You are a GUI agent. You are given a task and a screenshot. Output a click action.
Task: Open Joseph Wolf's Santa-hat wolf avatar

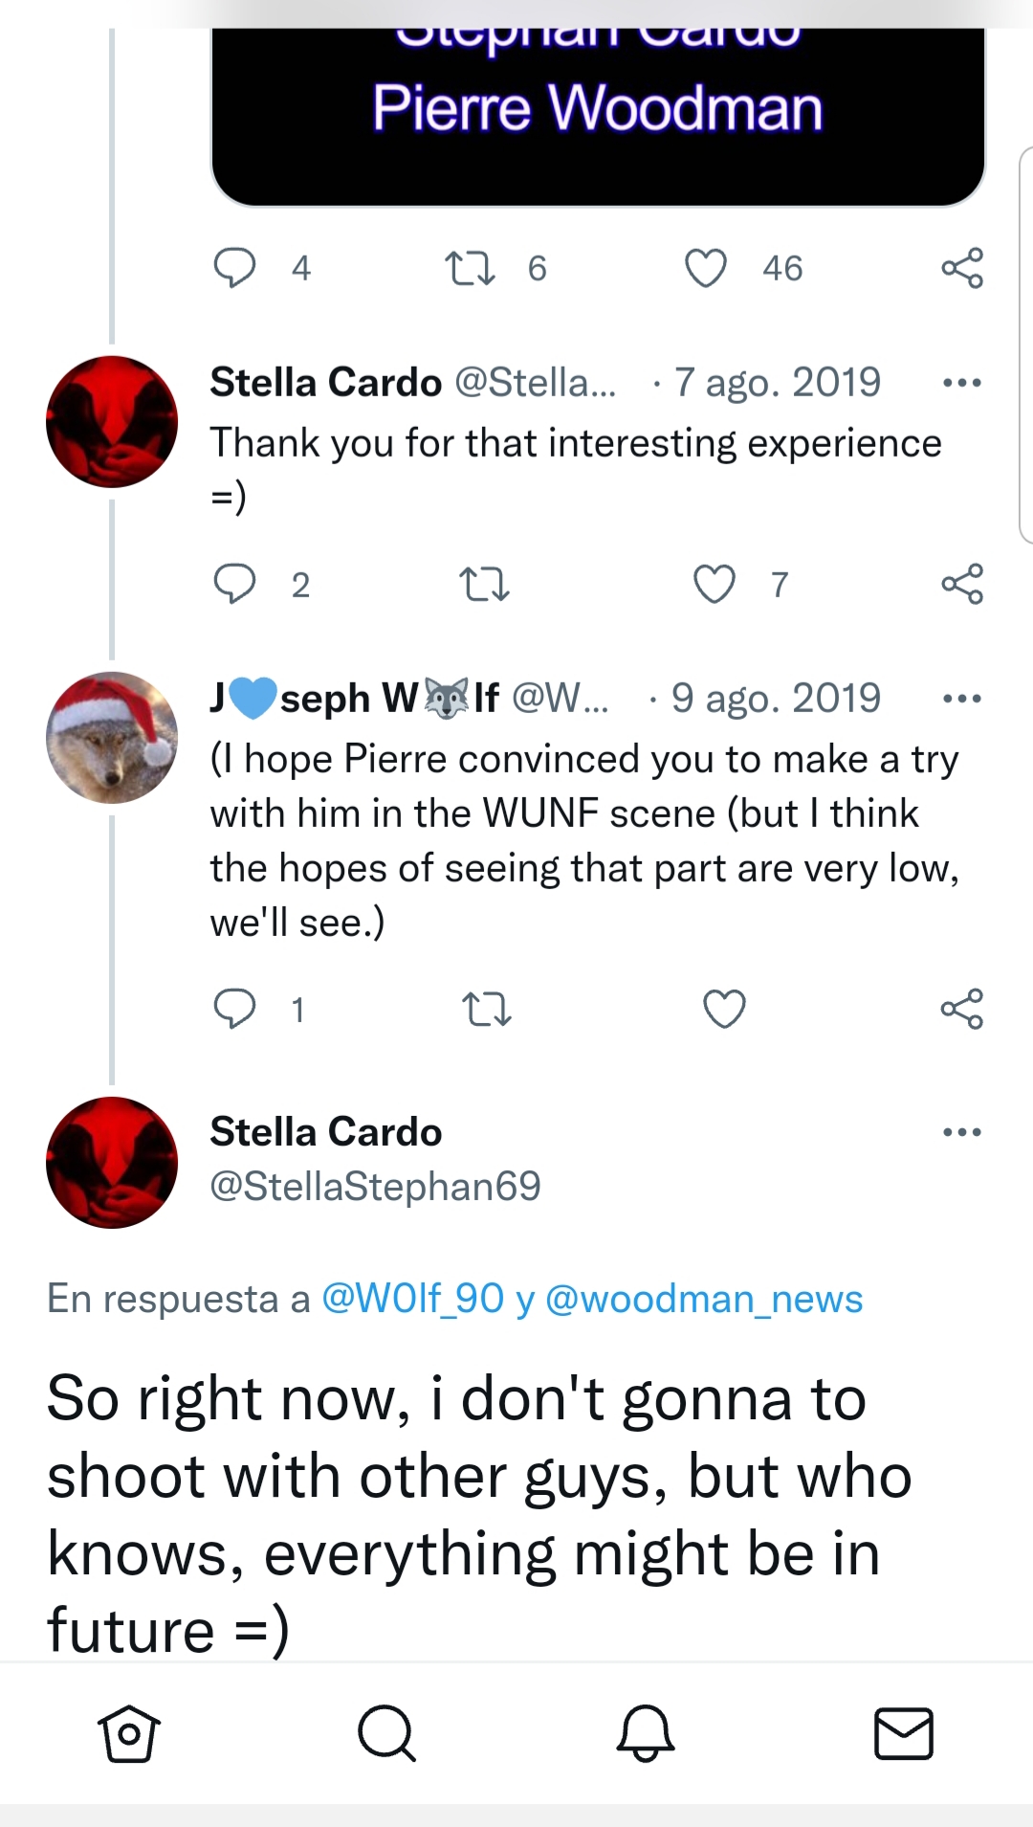(112, 738)
